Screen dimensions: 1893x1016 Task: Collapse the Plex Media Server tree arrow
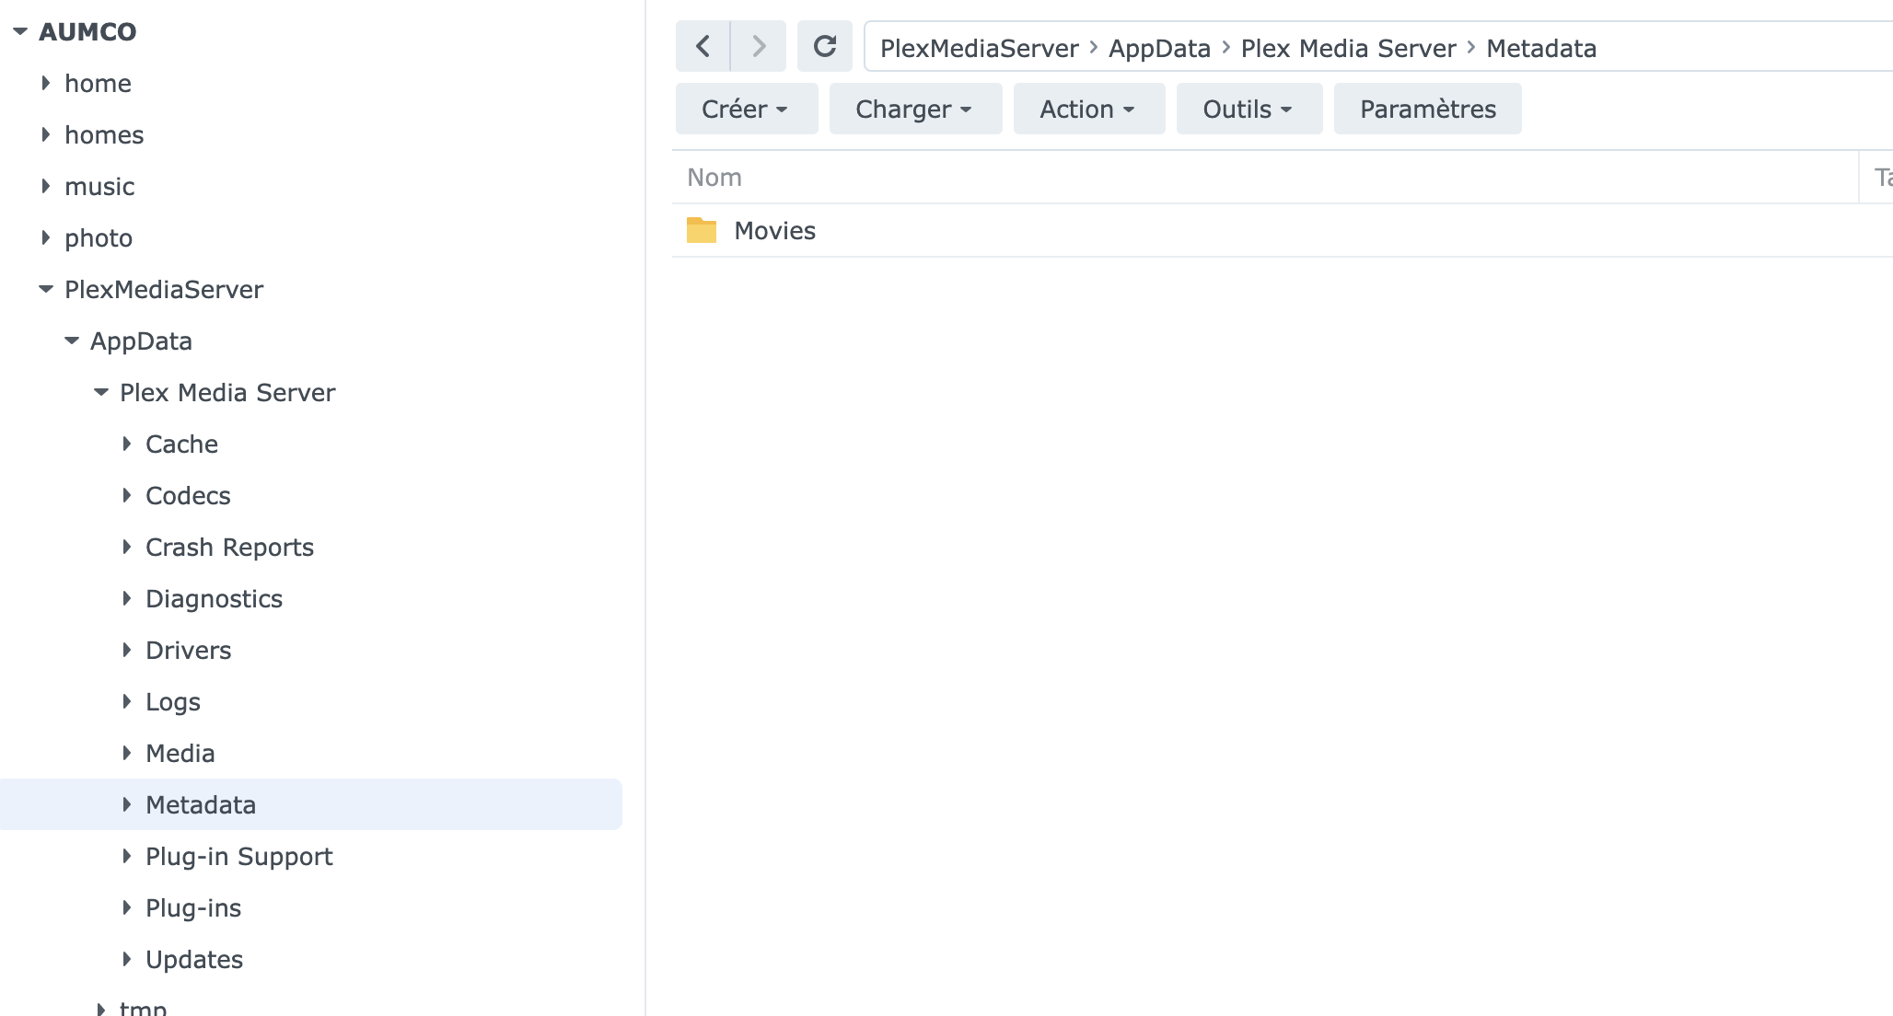tap(101, 392)
